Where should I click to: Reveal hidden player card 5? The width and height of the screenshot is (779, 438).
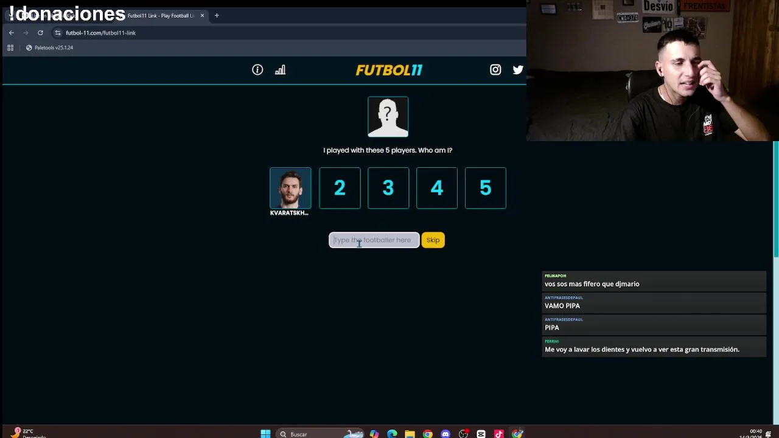[x=486, y=188]
